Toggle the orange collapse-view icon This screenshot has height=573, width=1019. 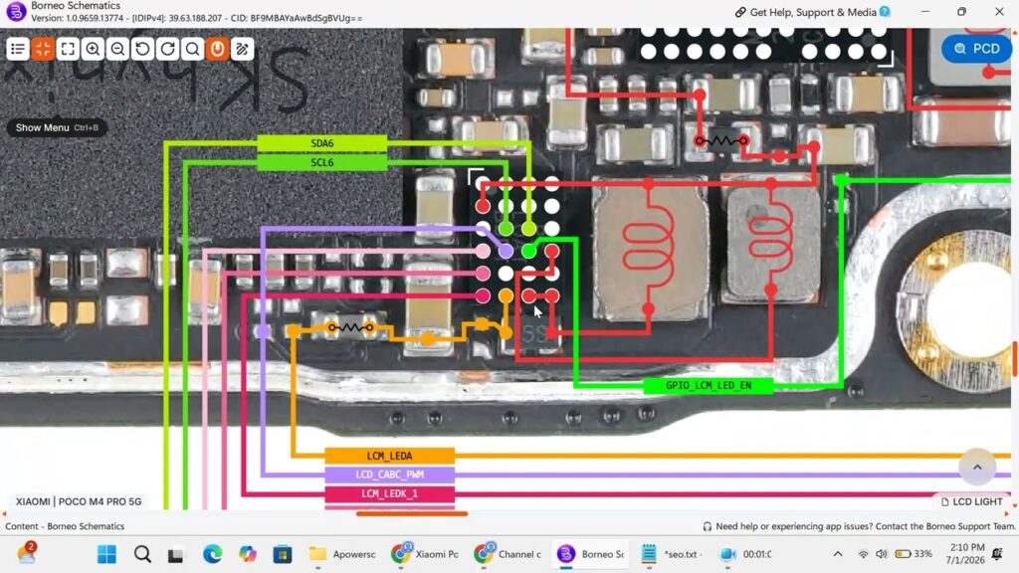pos(43,49)
